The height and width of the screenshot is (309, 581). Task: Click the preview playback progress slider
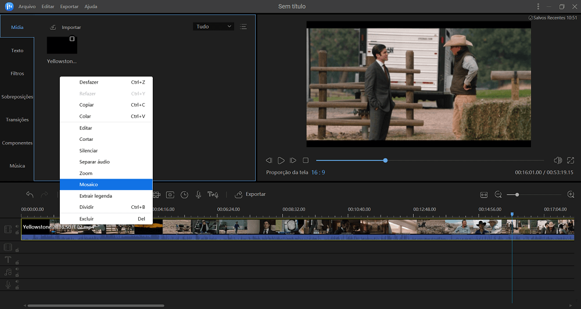pyautogui.click(x=430, y=161)
